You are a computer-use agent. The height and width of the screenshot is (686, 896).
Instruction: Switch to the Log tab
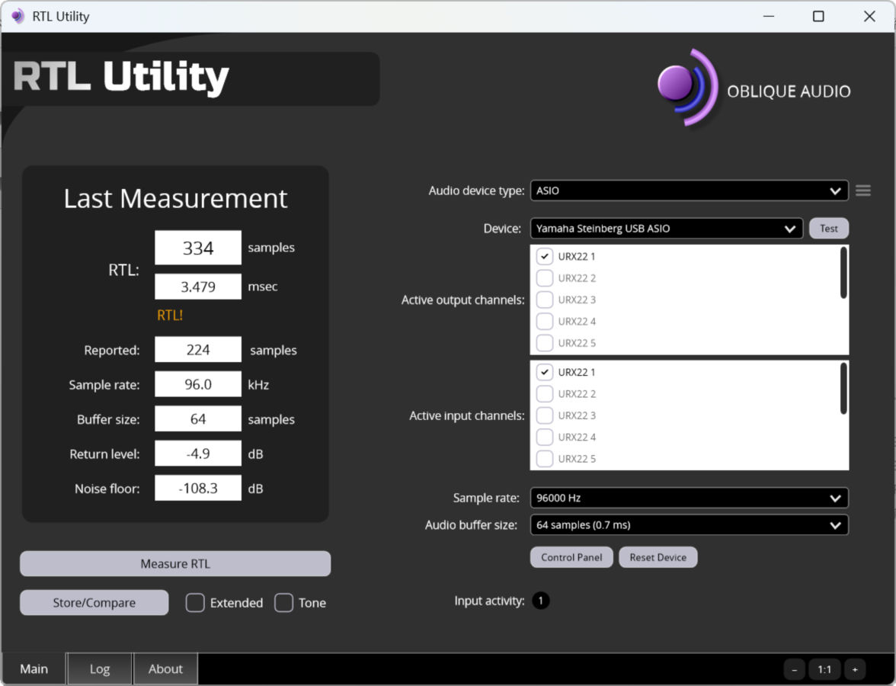(x=99, y=669)
